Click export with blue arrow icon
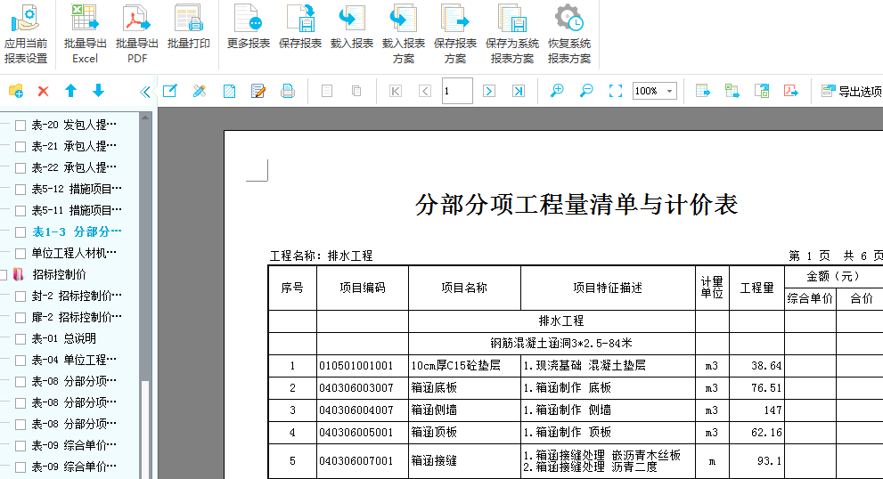Screen dimensions: 883x479 [703, 91]
